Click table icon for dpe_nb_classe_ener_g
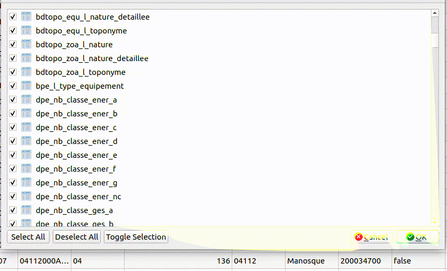Image resolution: width=447 pixels, height=271 pixels. click(26, 183)
